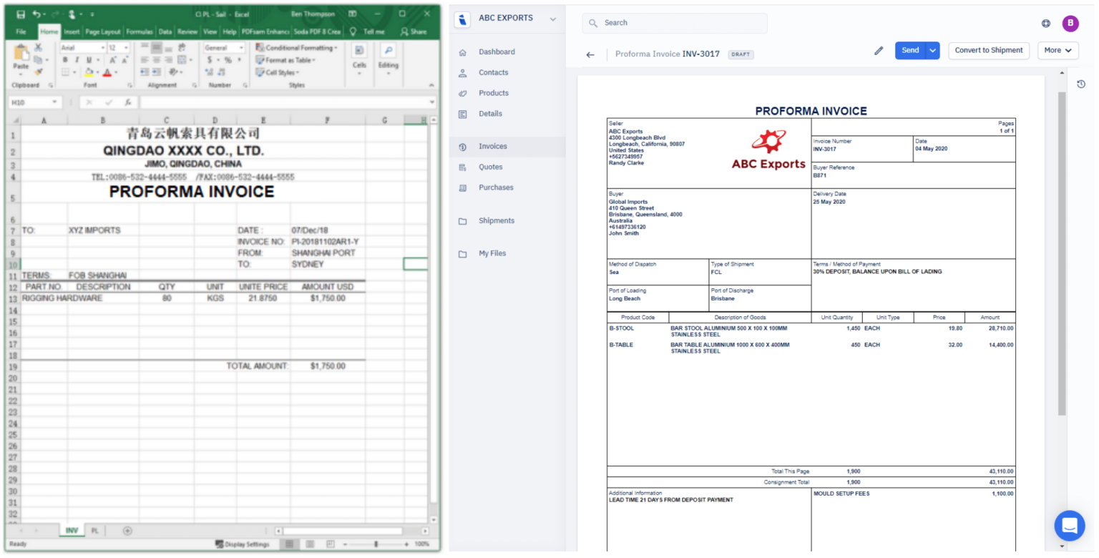The width and height of the screenshot is (1099, 558).
Task: Open the More dropdown near Convert to Shipment
Action: 1058,50
